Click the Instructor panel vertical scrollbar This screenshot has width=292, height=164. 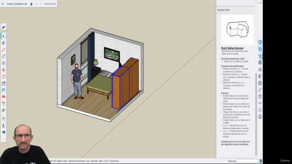[x=256, y=114]
